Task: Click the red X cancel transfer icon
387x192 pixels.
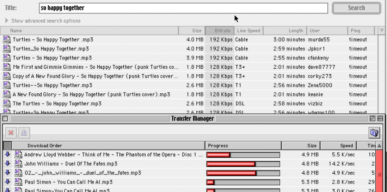Action: pos(11,133)
